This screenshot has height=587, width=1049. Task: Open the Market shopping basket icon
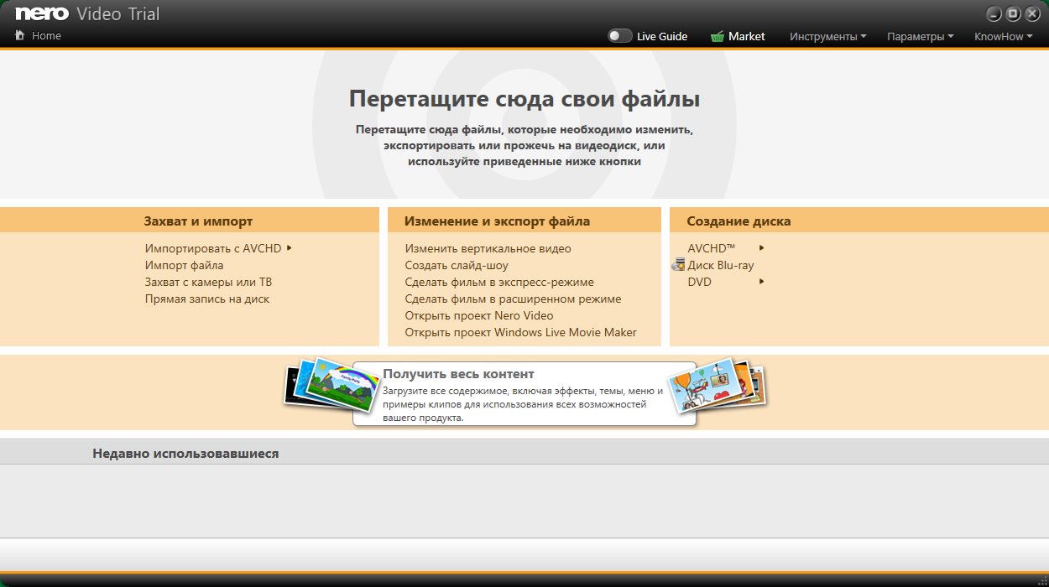(718, 36)
